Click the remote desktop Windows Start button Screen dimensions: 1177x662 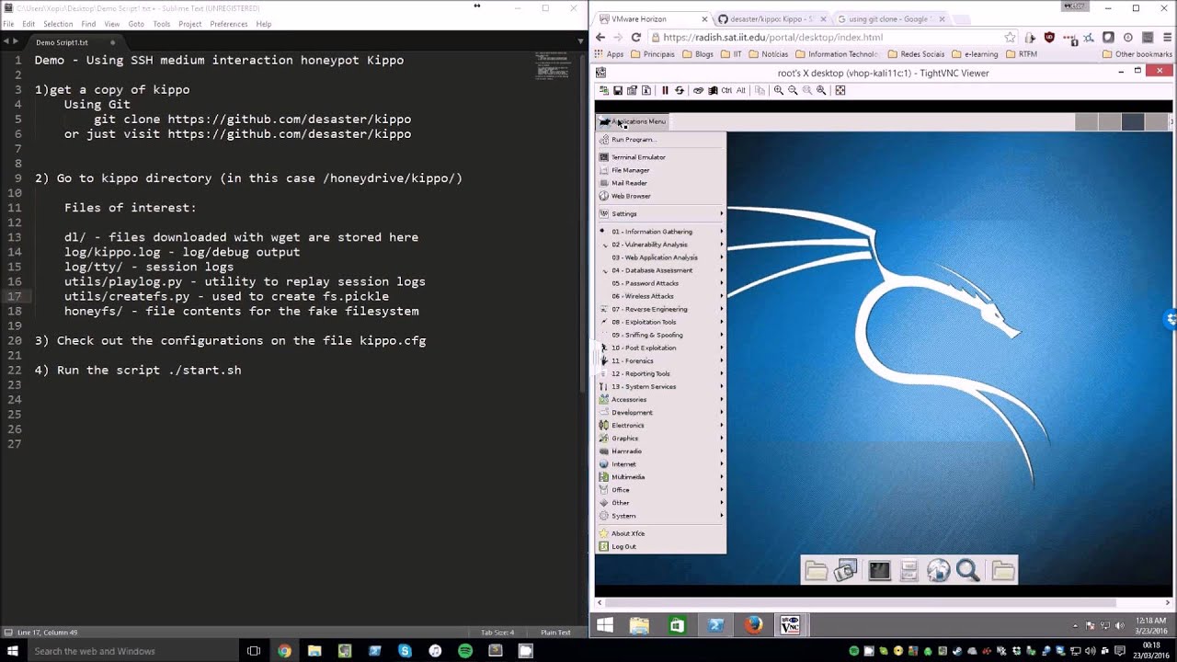pyautogui.click(x=605, y=625)
